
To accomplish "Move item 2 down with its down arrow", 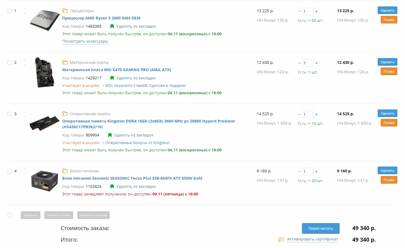I will 25,65.
